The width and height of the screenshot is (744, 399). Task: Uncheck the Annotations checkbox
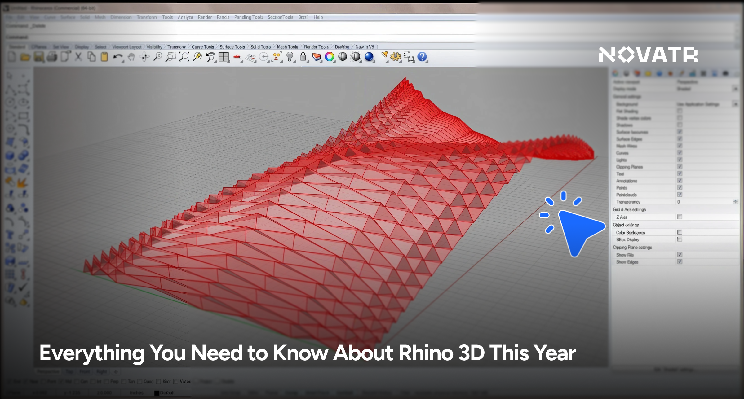(x=680, y=181)
